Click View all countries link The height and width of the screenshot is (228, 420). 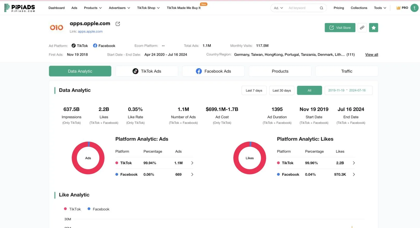point(371,55)
